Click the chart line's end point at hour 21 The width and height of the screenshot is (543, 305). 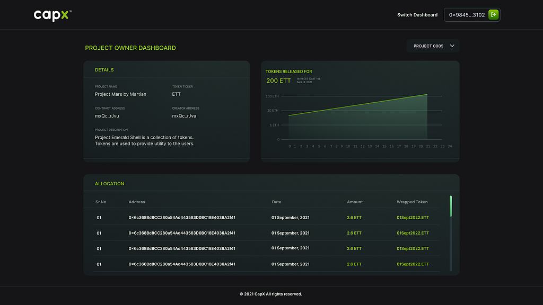(427, 95)
